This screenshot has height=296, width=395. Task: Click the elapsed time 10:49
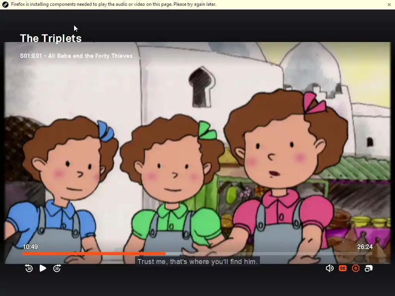click(30, 247)
